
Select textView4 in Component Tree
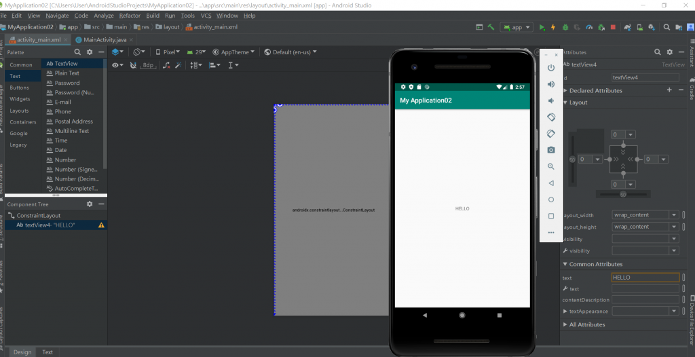point(56,225)
